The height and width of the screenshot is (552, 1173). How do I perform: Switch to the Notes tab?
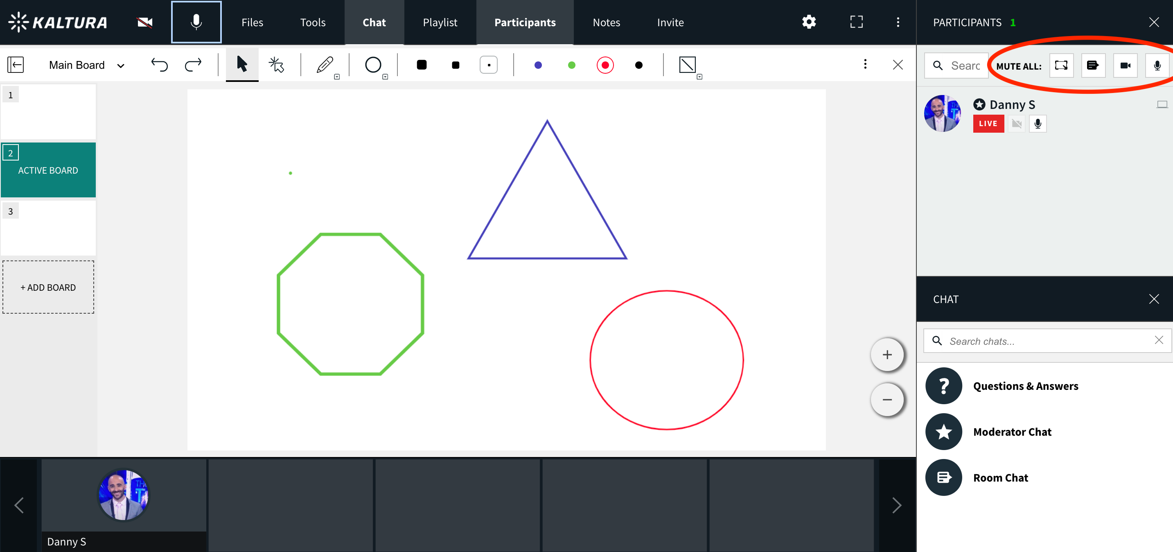(606, 22)
